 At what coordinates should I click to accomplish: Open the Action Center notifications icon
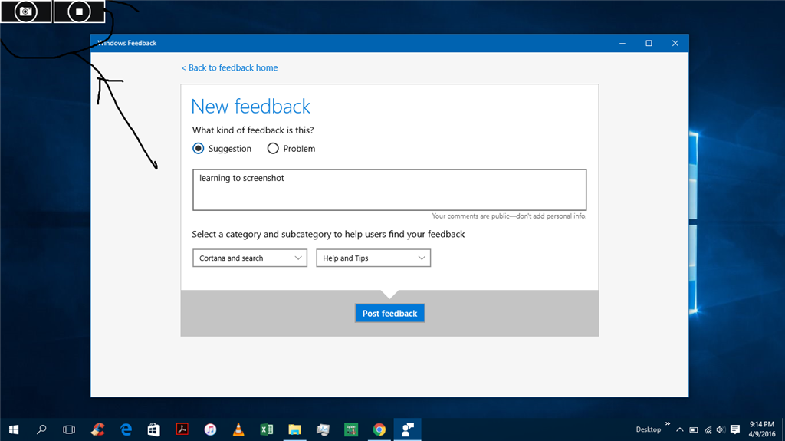(x=735, y=429)
